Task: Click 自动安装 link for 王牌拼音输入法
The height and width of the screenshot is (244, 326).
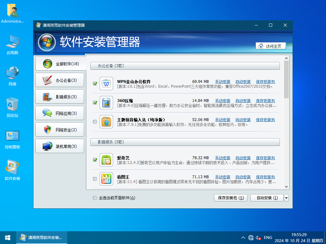Action: point(243,120)
